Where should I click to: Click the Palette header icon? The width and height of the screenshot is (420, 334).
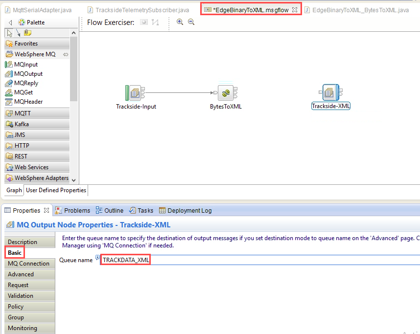pyautogui.click(x=22, y=22)
